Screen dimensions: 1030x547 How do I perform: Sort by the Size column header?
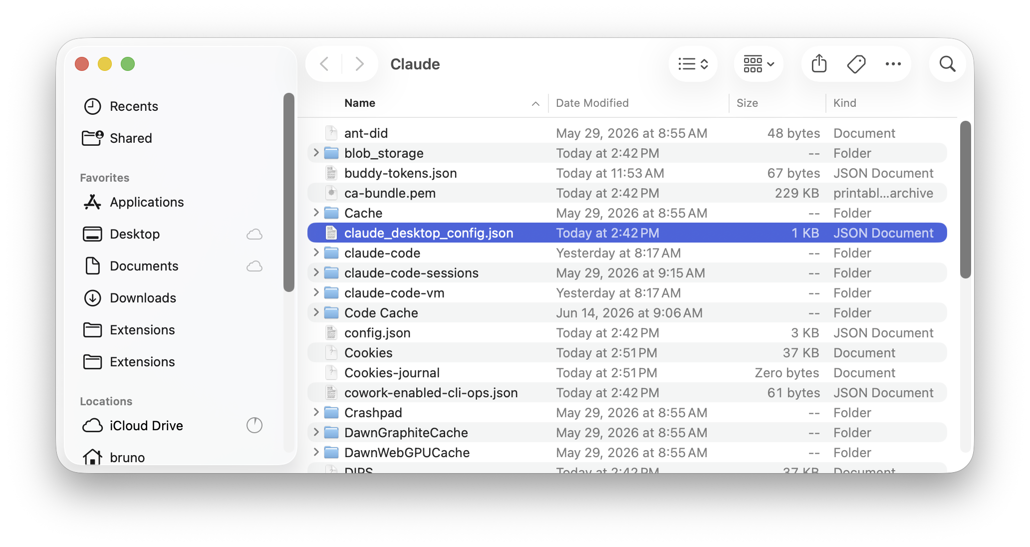(x=747, y=103)
